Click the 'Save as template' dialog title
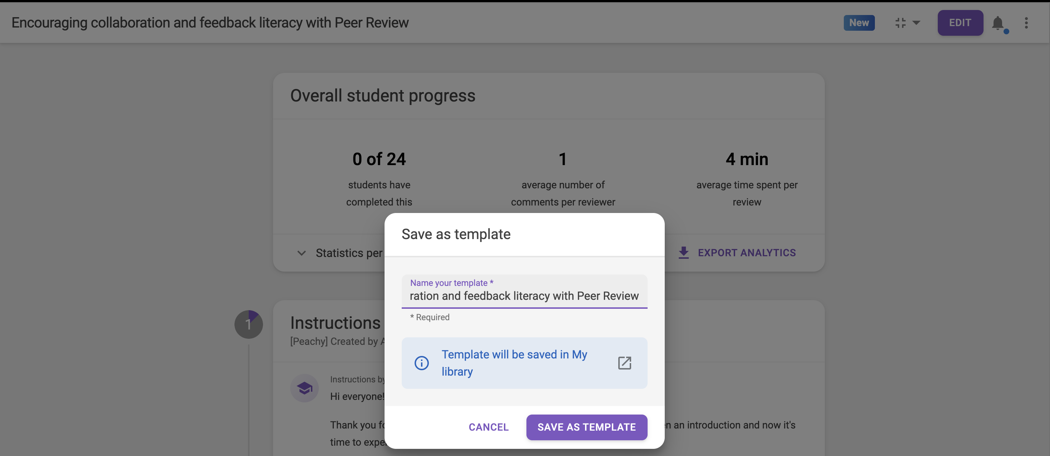The width and height of the screenshot is (1050, 456). pyautogui.click(x=456, y=234)
